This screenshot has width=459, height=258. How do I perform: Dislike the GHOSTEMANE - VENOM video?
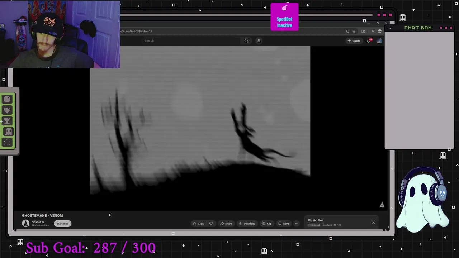pyautogui.click(x=211, y=224)
